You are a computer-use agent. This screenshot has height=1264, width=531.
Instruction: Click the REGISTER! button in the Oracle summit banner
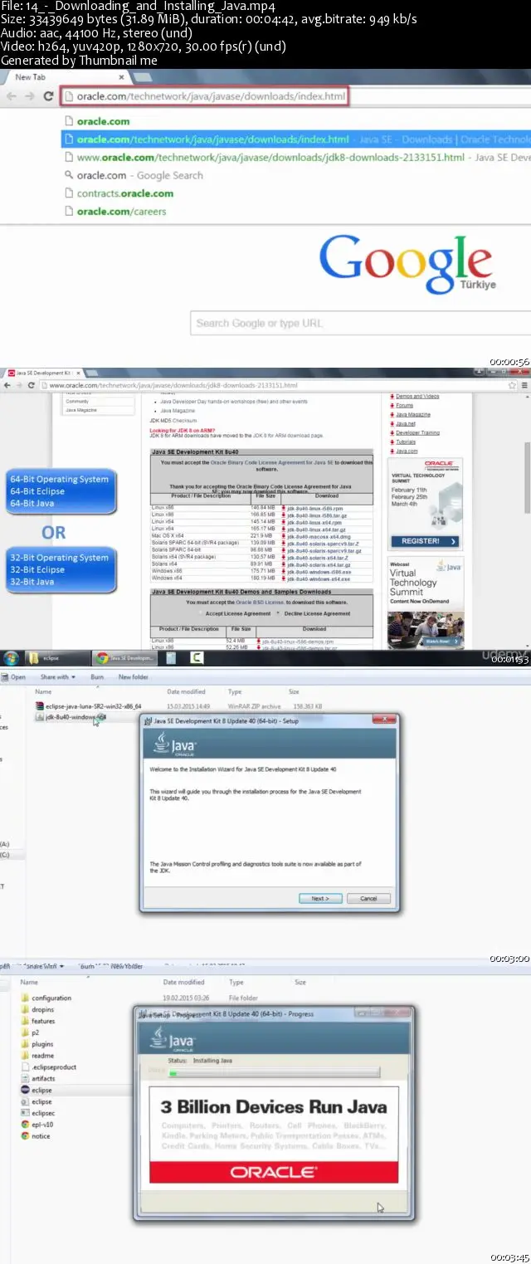point(425,541)
